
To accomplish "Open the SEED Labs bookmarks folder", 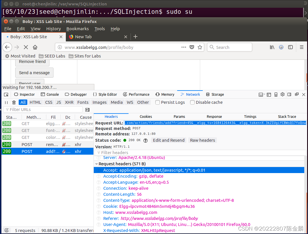I will tap(52, 56).
